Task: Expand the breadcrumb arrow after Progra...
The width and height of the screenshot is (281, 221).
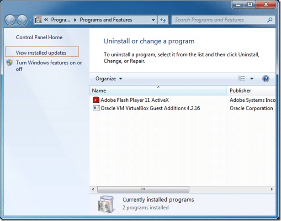Action: (x=75, y=20)
